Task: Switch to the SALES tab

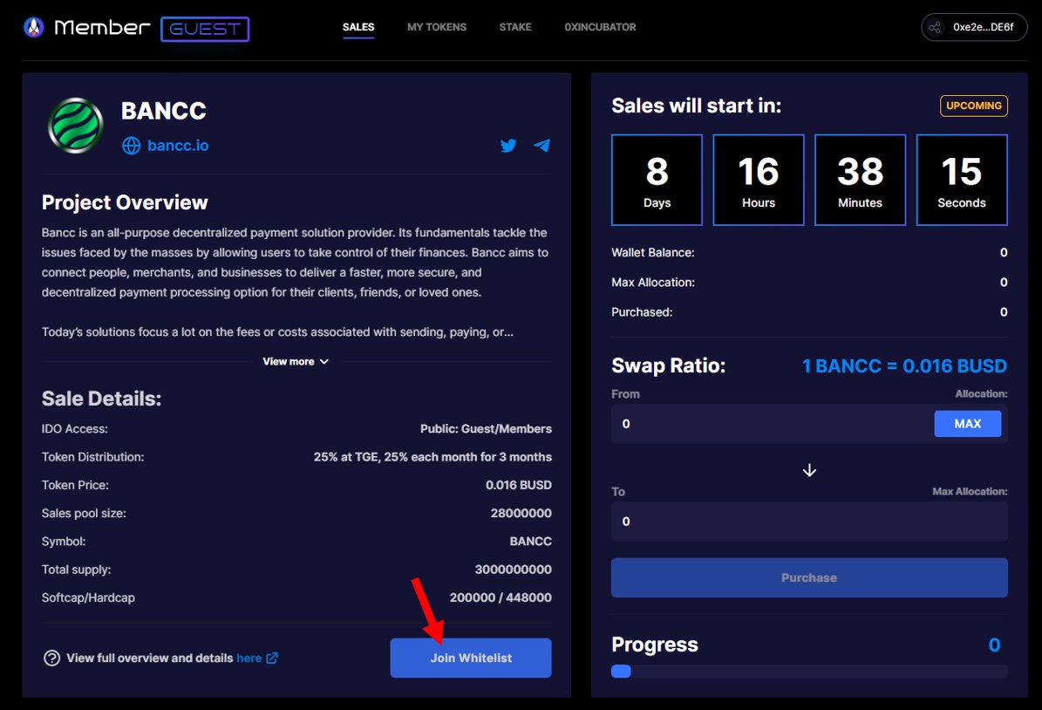Action: (359, 27)
